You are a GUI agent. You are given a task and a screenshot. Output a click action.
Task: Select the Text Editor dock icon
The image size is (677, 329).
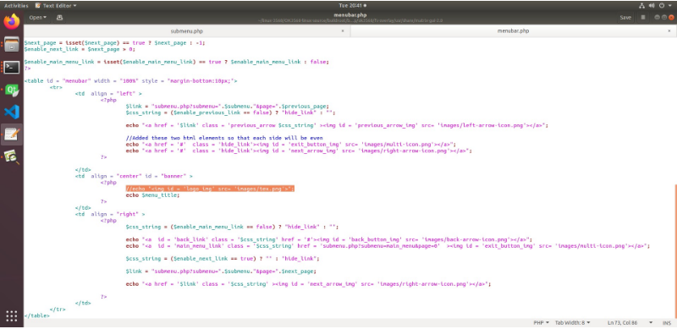[x=12, y=134]
